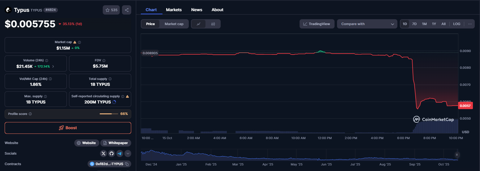
Task: Select the line chart icon
Action: point(198,24)
